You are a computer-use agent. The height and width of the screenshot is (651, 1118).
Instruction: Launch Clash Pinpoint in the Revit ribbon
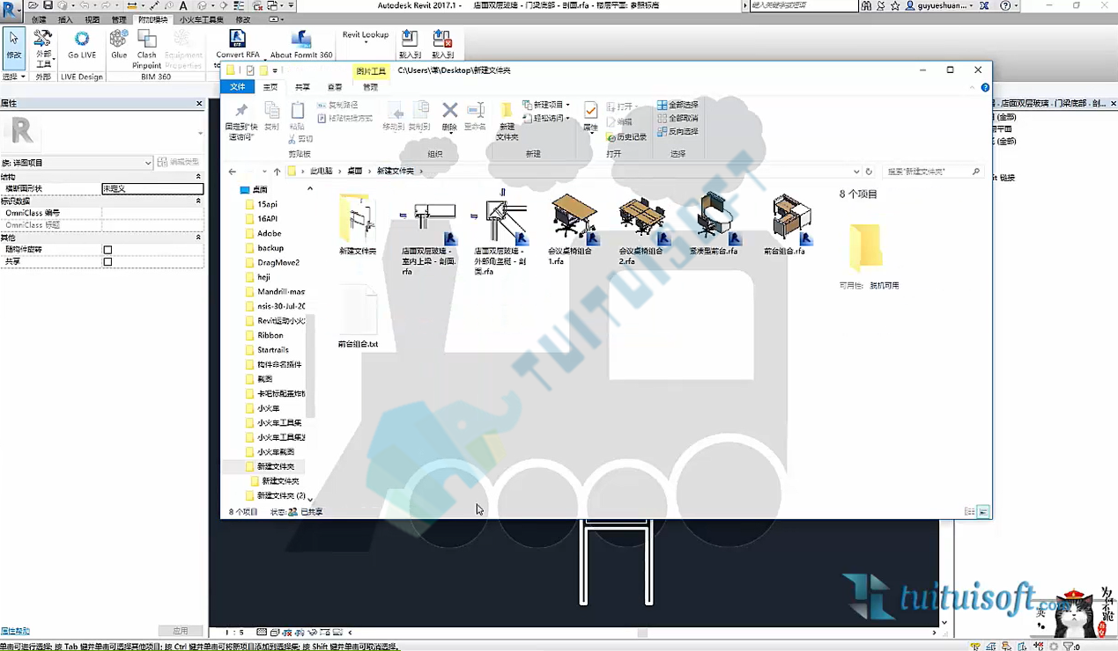click(x=147, y=48)
